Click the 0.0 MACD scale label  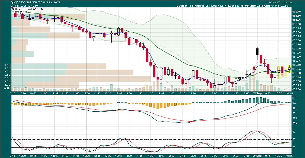pyautogui.click(x=294, y=103)
